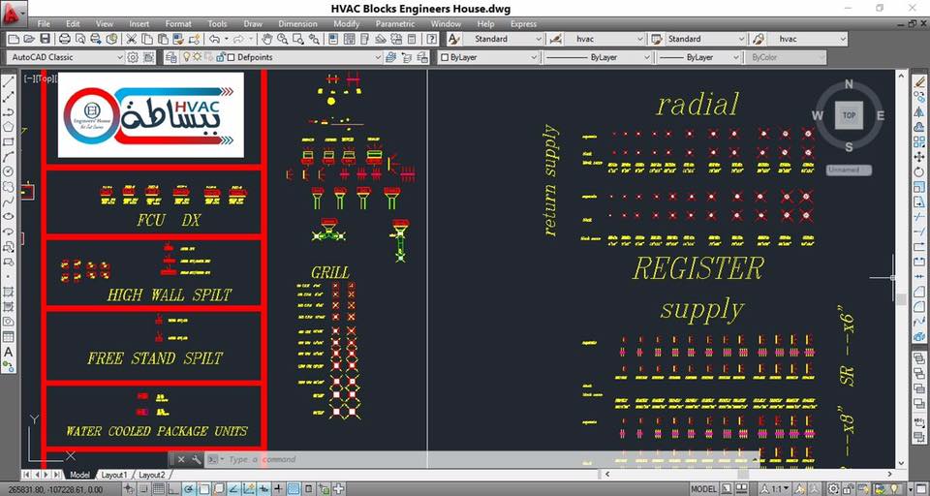
Task: Click the Unnamed UCS button under ViewCube
Action: (849, 170)
